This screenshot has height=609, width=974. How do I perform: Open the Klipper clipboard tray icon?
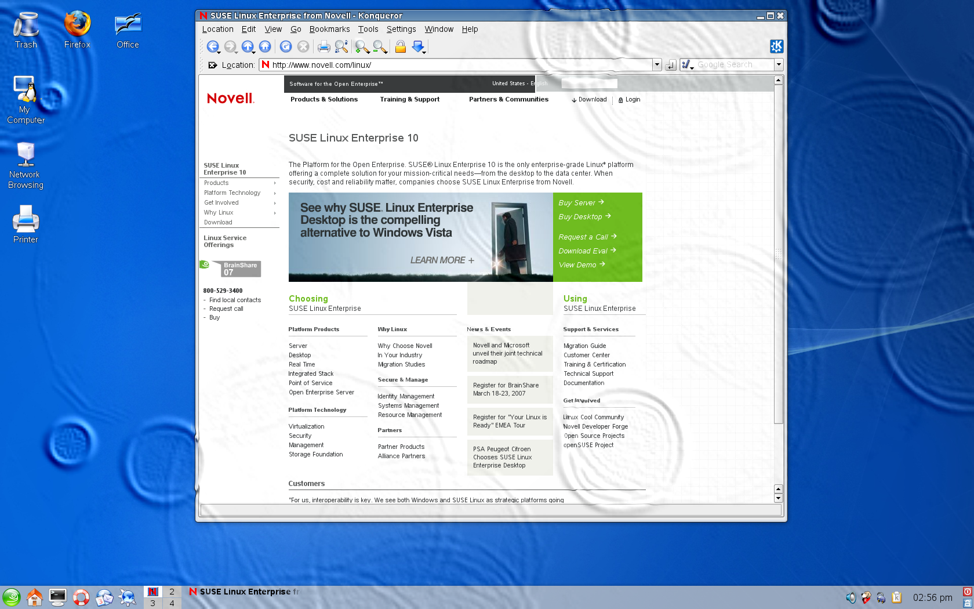tap(896, 597)
